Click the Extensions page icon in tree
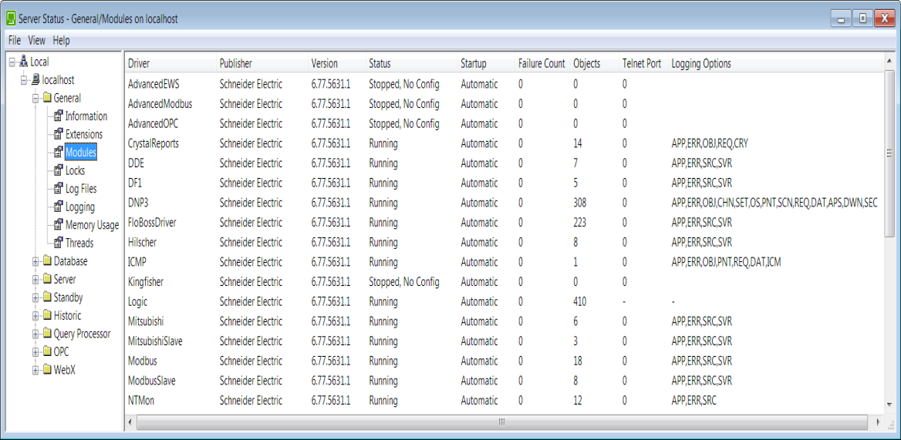The width and height of the screenshot is (901, 440). [x=58, y=135]
